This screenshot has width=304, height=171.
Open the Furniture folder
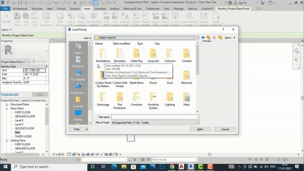pyautogui.click(x=136, y=99)
